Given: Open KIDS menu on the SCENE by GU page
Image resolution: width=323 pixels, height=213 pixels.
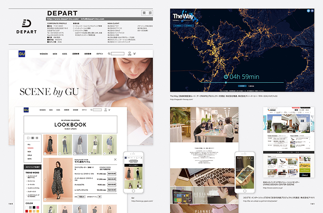Looking at the screenshot, I should pyautogui.click(x=65, y=54).
